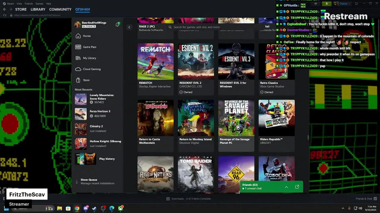Show hidden system tray icons
This screenshot has height=213, width=380.
[x=343, y=208]
